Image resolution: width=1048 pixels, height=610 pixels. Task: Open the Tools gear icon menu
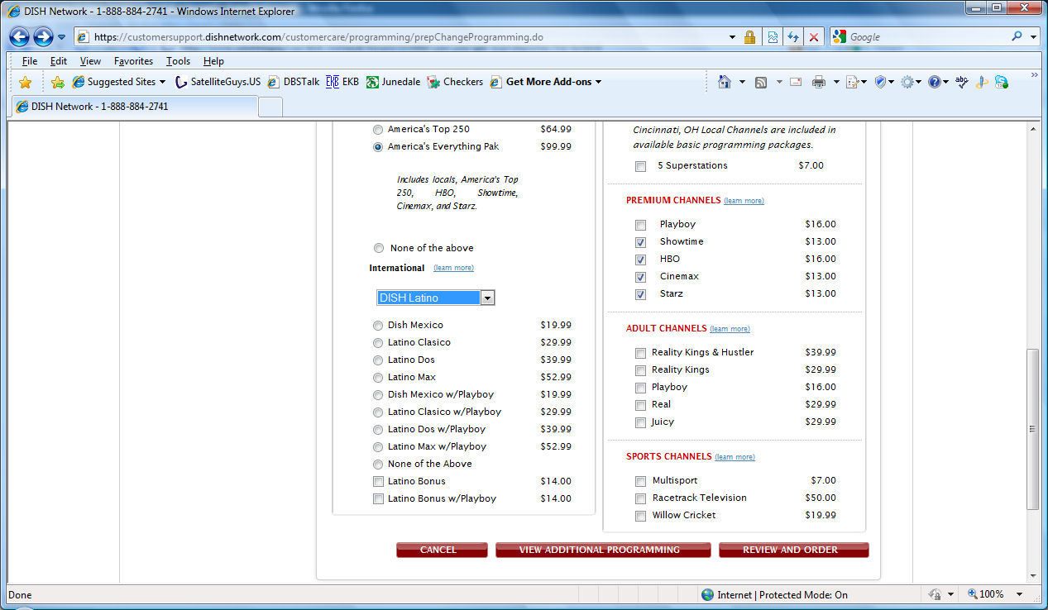(x=907, y=82)
